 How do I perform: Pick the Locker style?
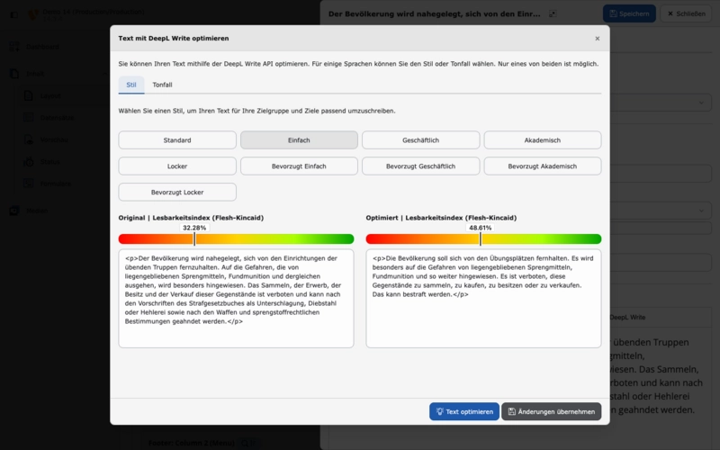pos(177,166)
